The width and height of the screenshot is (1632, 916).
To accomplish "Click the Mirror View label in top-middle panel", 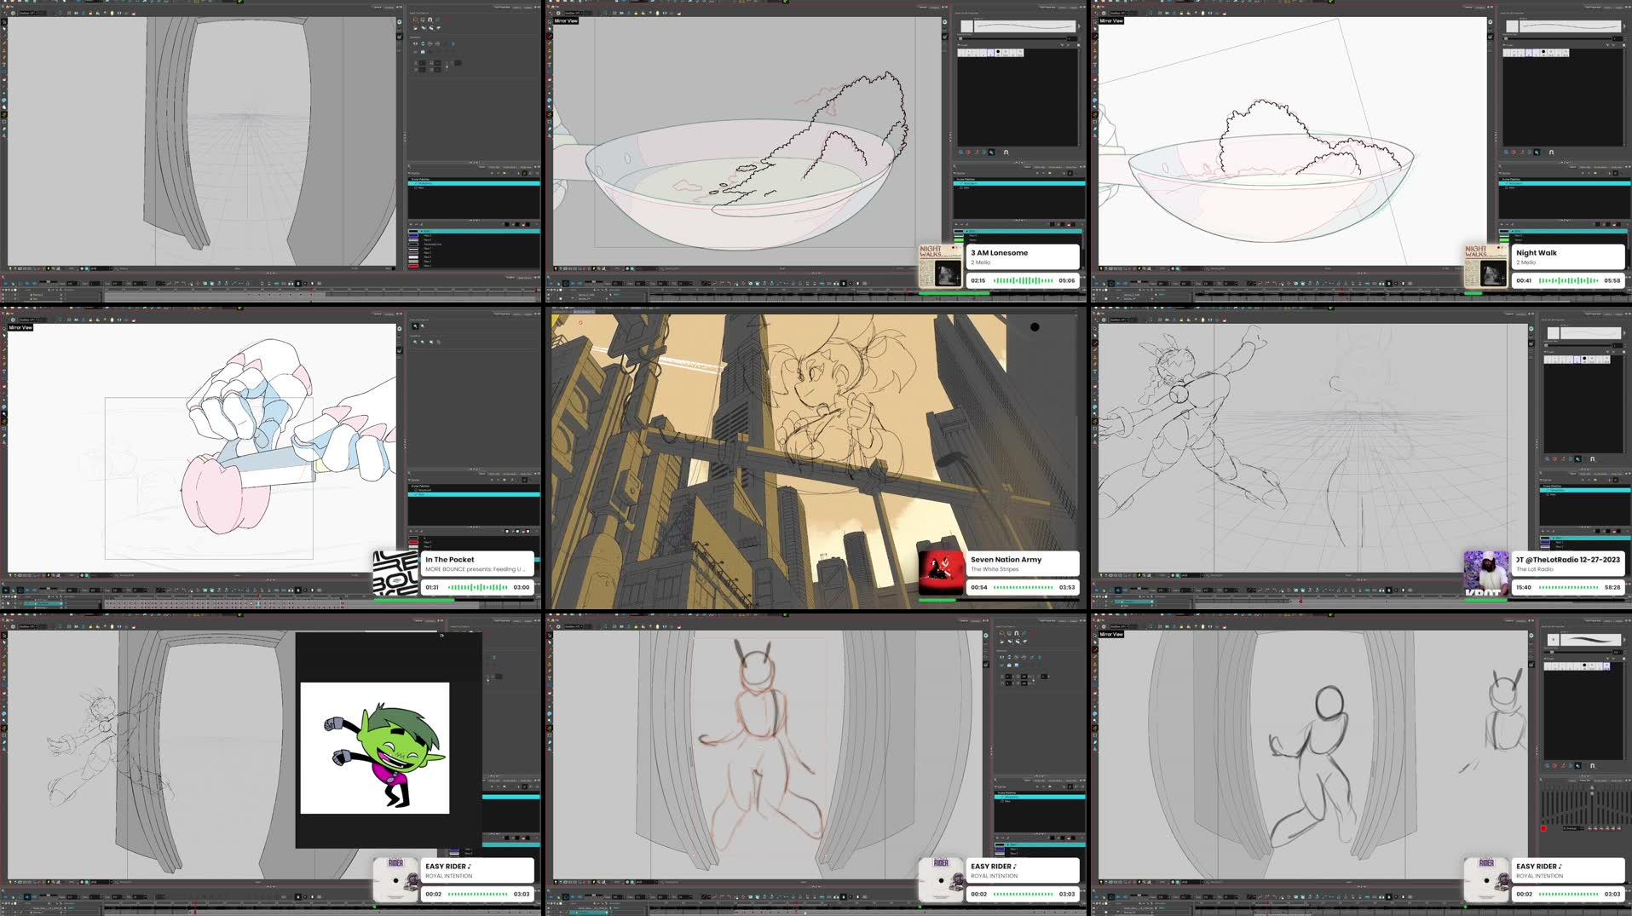I will pos(566,20).
